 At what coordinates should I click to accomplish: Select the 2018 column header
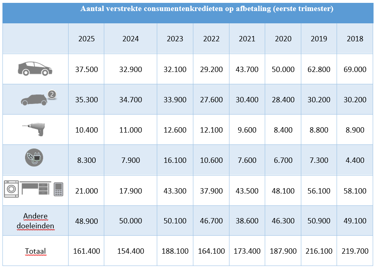pos(355,39)
